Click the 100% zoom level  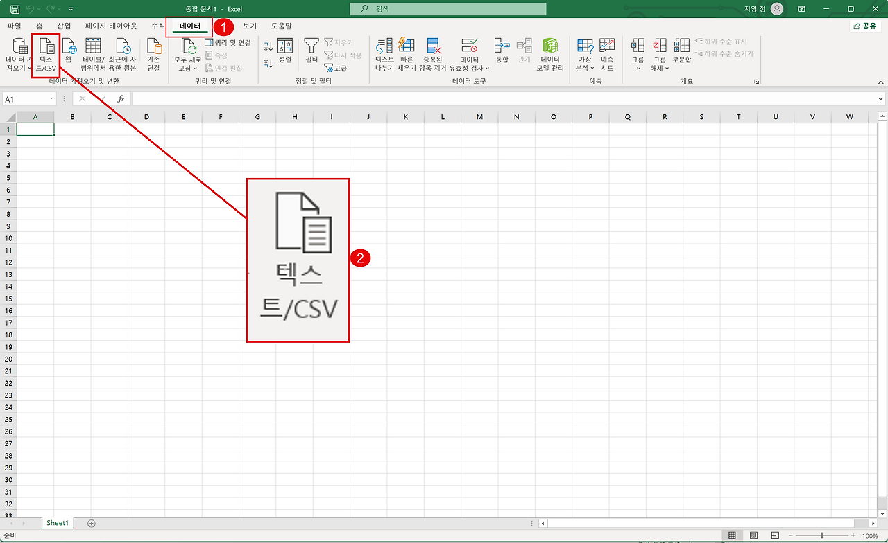pyautogui.click(x=870, y=536)
